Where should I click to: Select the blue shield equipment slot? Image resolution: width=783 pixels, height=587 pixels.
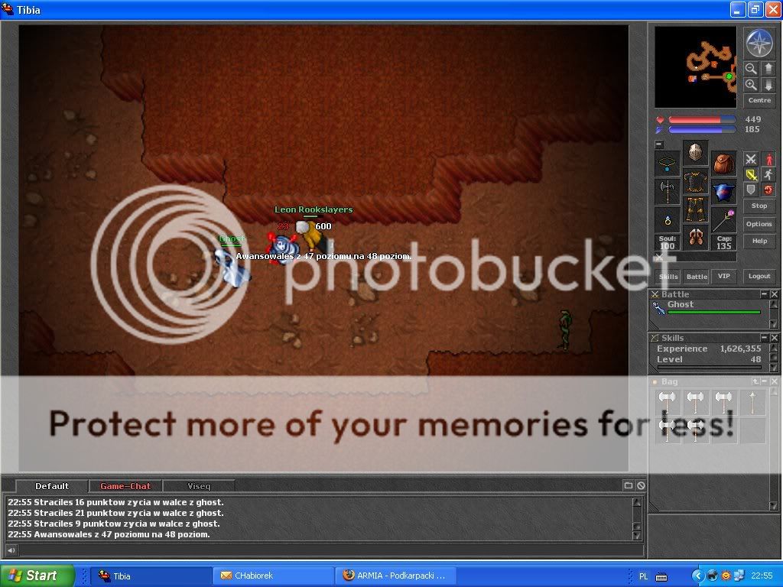click(x=723, y=192)
